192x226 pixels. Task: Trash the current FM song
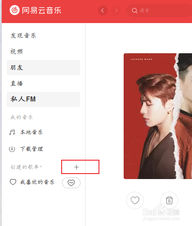[x=169, y=200]
